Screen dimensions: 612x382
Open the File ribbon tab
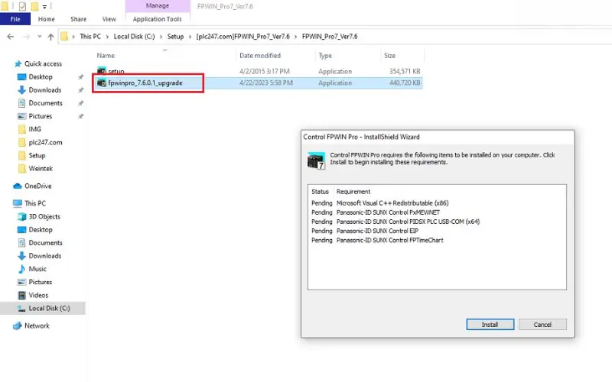click(15, 19)
